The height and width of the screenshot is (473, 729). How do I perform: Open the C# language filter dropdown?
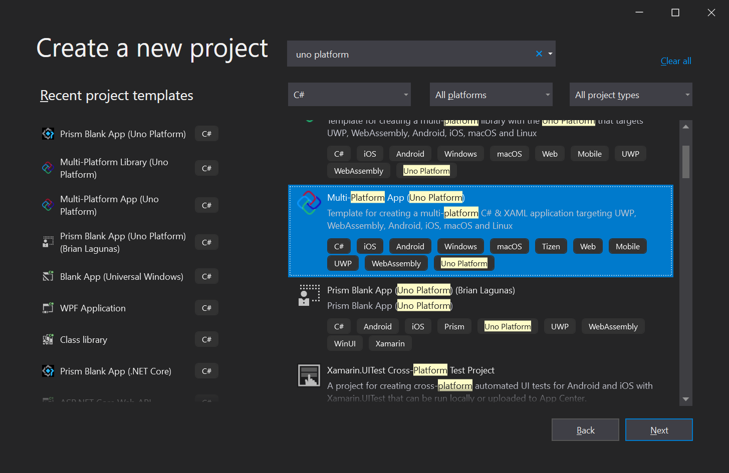(349, 95)
